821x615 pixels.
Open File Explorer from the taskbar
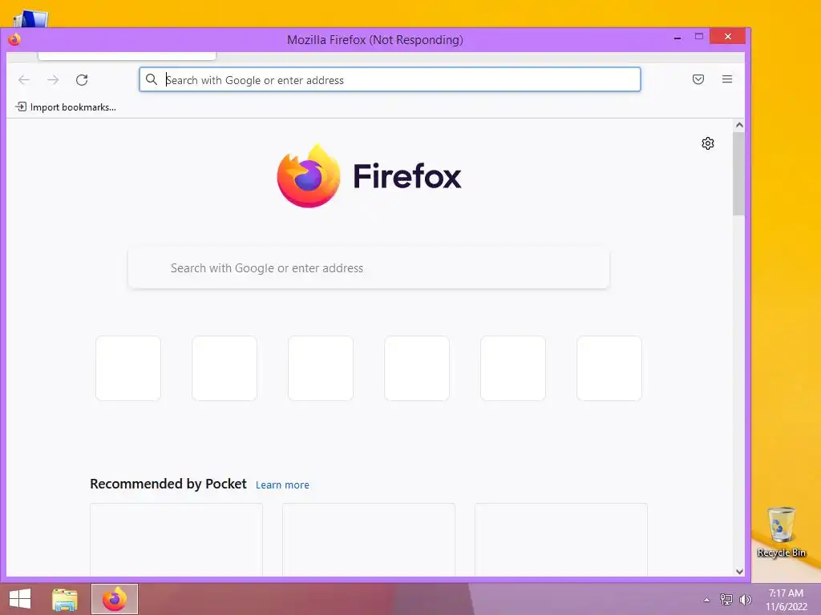64,599
